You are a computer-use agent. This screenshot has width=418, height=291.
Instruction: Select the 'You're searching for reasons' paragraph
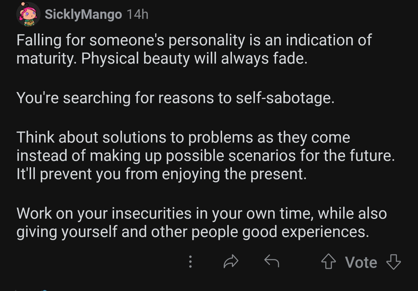[x=175, y=98]
